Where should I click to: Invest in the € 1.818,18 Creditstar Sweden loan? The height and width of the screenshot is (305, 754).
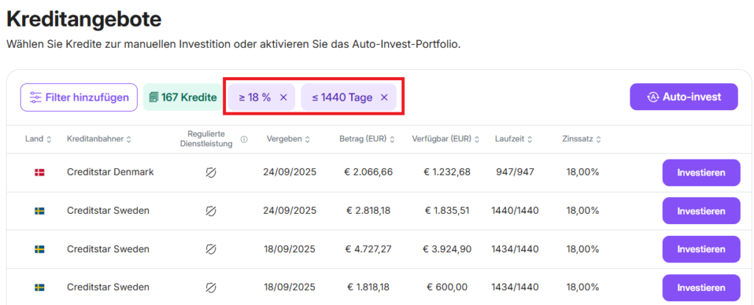coord(701,287)
